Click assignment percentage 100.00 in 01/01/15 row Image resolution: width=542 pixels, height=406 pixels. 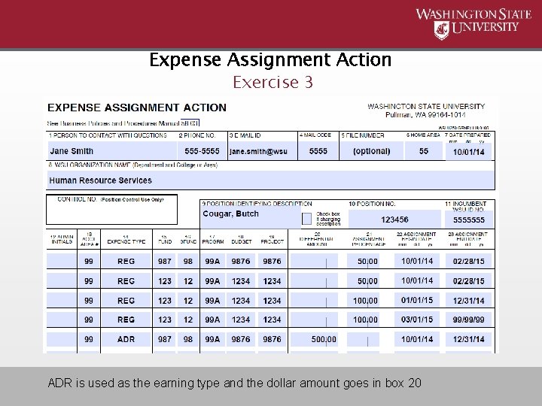[x=364, y=300]
